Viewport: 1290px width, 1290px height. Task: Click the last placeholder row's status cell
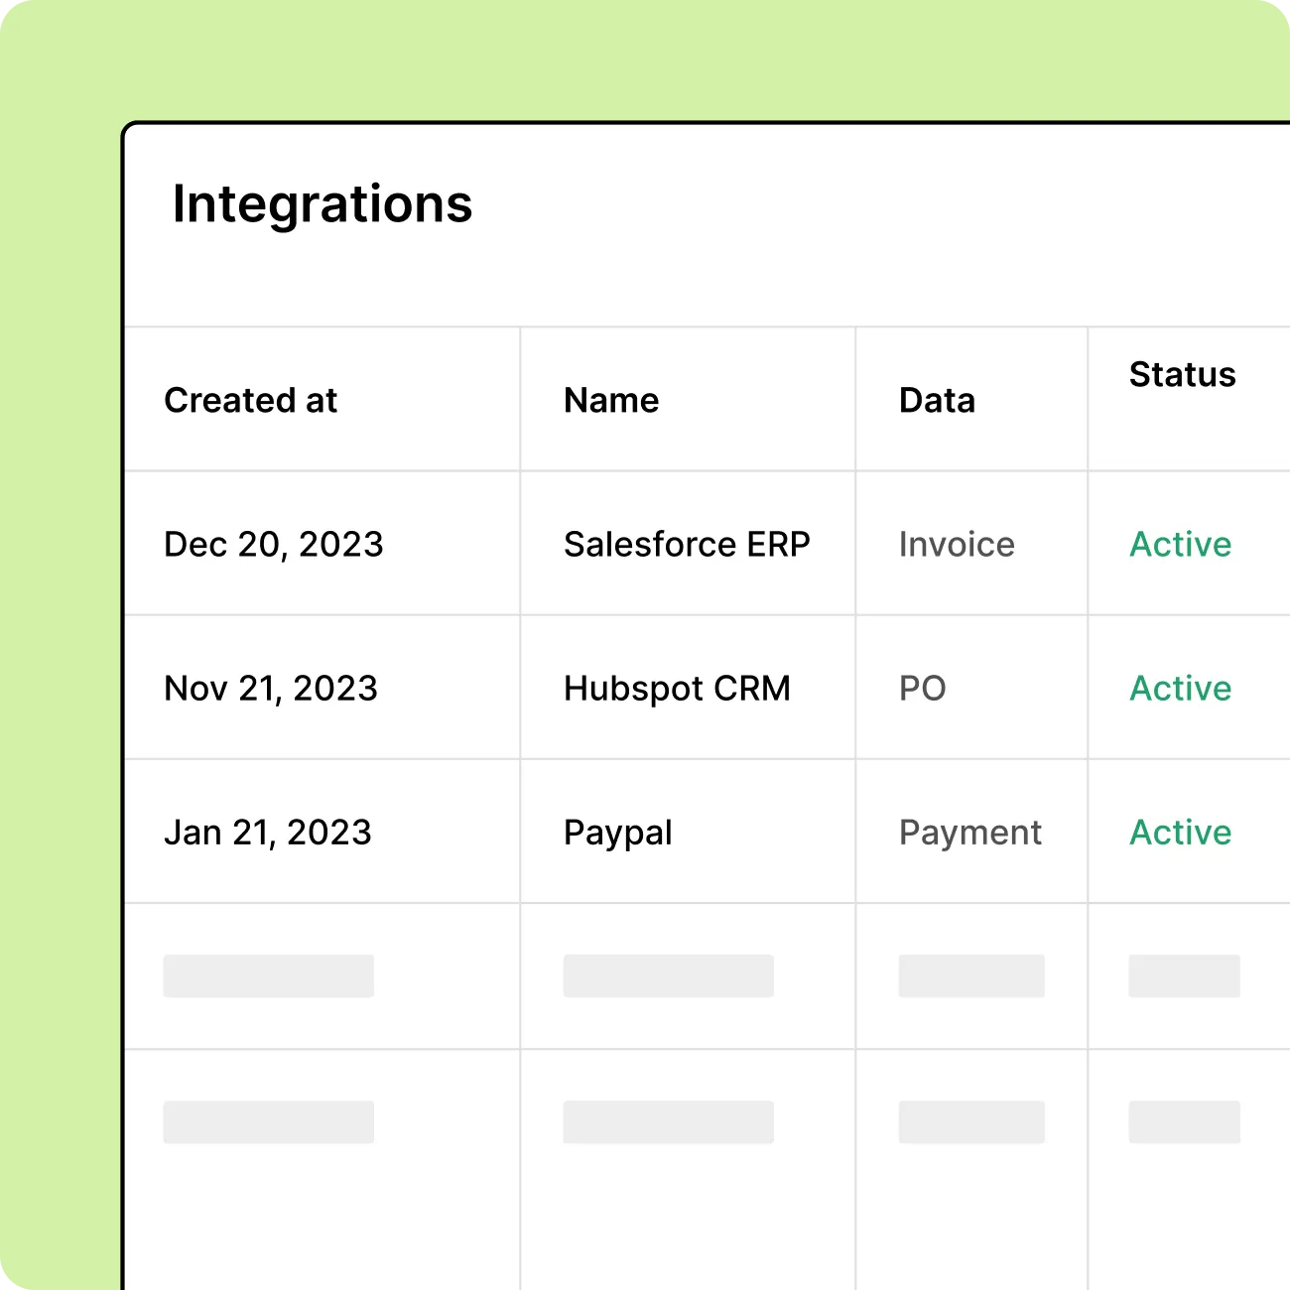pyautogui.click(x=1185, y=1122)
